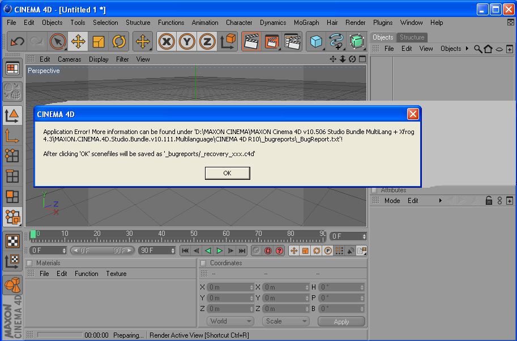The height and width of the screenshot is (341, 517).
Task: Toggle the Attributes lock icon
Action: tap(489, 200)
